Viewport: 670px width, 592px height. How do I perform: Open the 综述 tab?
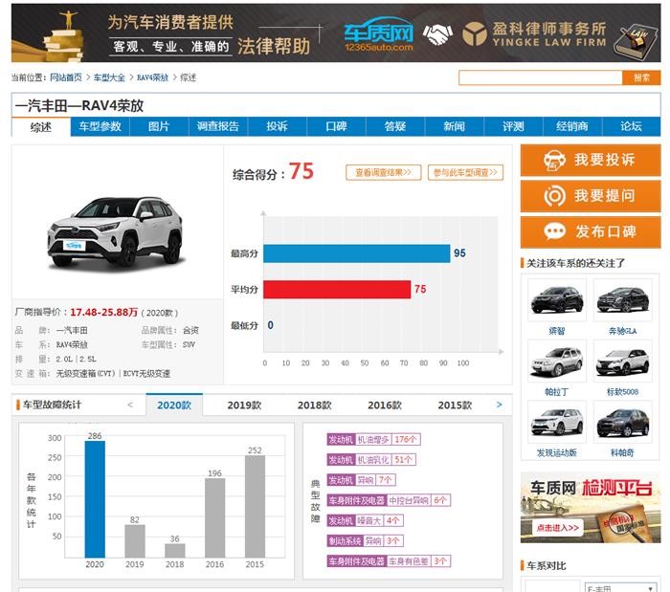click(41, 127)
